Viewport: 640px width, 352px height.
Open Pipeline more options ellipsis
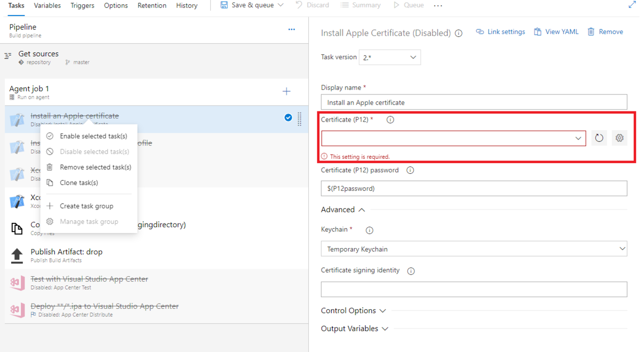coord(292,29)
